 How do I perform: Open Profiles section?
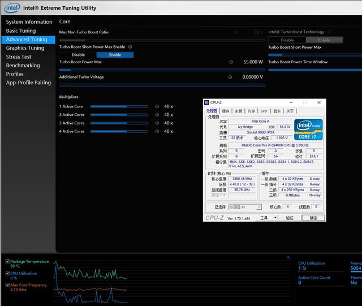(x=15, y=74)
